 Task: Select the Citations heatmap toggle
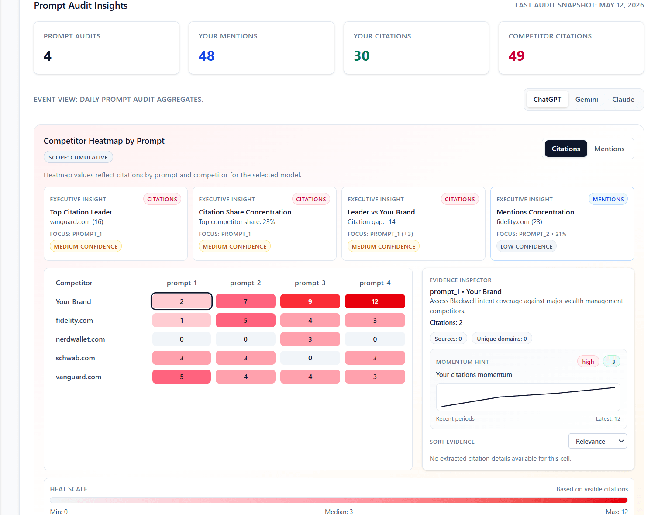pyautogui.click(x=566, y=149)
